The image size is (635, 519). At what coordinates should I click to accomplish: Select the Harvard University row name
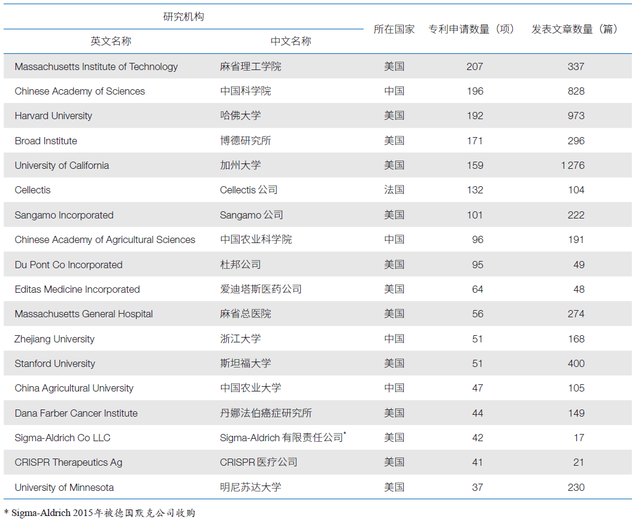[53, 116]
